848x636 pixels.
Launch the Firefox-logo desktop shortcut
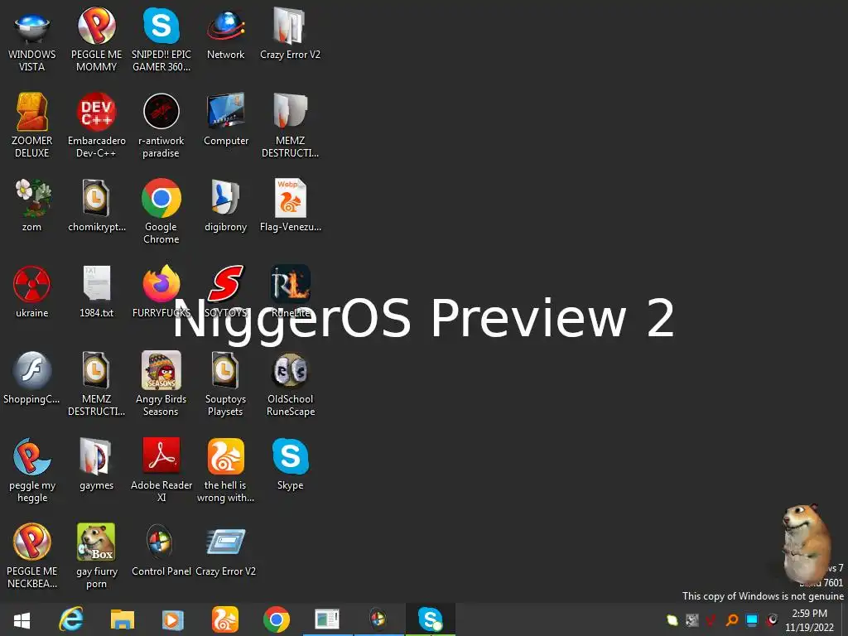point(161,291)
